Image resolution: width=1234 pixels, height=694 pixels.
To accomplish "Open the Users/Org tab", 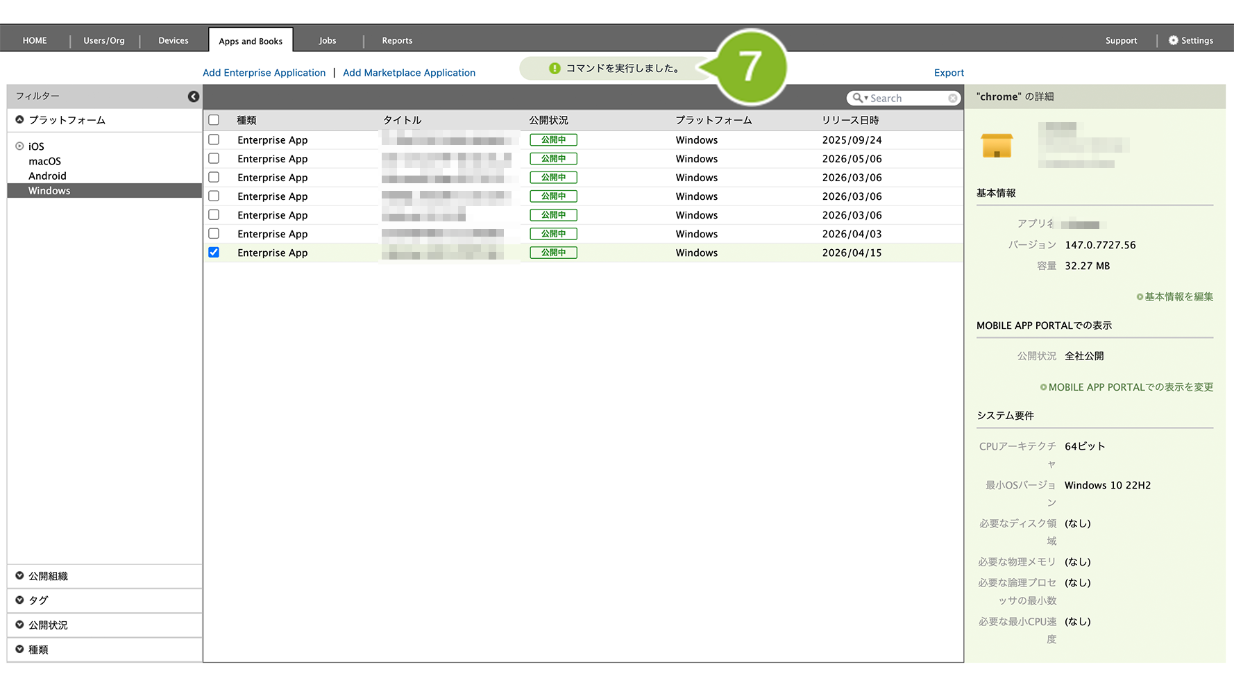I will coord(104,40).
